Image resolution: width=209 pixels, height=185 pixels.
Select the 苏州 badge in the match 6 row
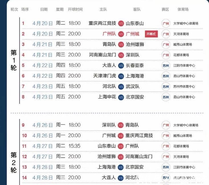point(166,76)
